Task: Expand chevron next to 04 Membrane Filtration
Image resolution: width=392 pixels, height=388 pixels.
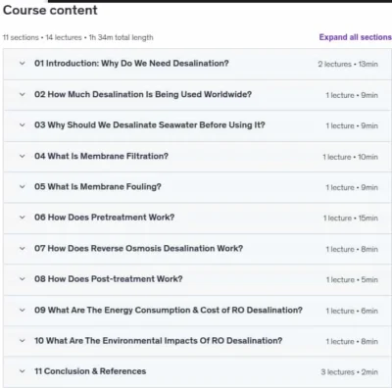Action: 22,156
